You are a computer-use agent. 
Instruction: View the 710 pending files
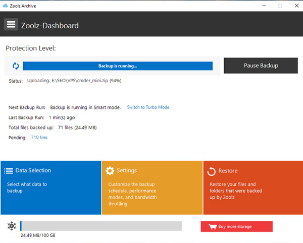coord(39,137)
